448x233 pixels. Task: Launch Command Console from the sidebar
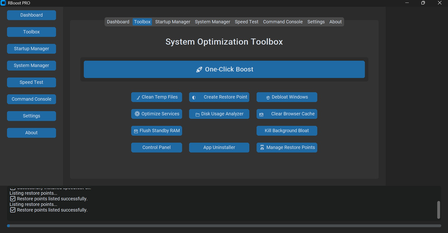31,99
